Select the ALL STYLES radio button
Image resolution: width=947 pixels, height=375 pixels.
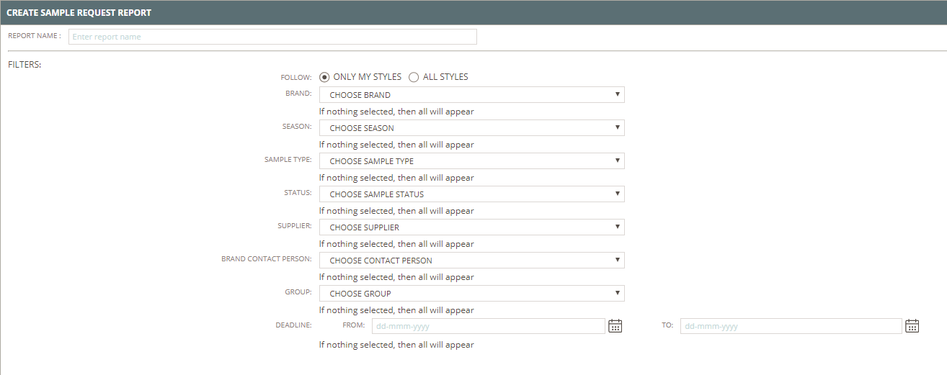point(414,77)
